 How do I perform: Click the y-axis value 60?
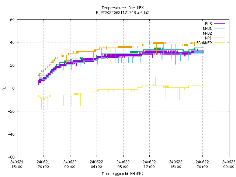tap(12, 20)
